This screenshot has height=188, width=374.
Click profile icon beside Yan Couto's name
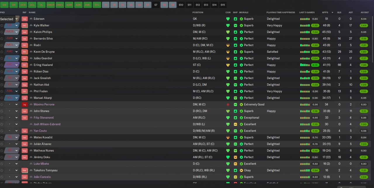(x=31, y=131)
